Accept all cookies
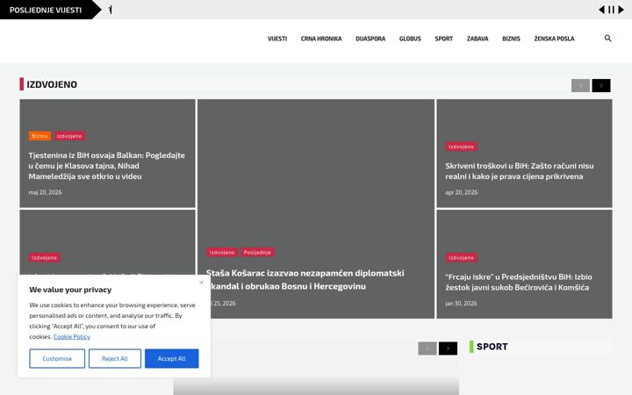This screenshot has height=395, width=632. (172, 358)
